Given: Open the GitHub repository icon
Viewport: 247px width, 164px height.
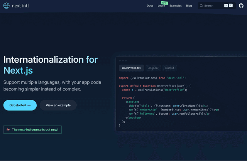Looking at the screenshot, I should pyautogui.click(x=241, y=6).
